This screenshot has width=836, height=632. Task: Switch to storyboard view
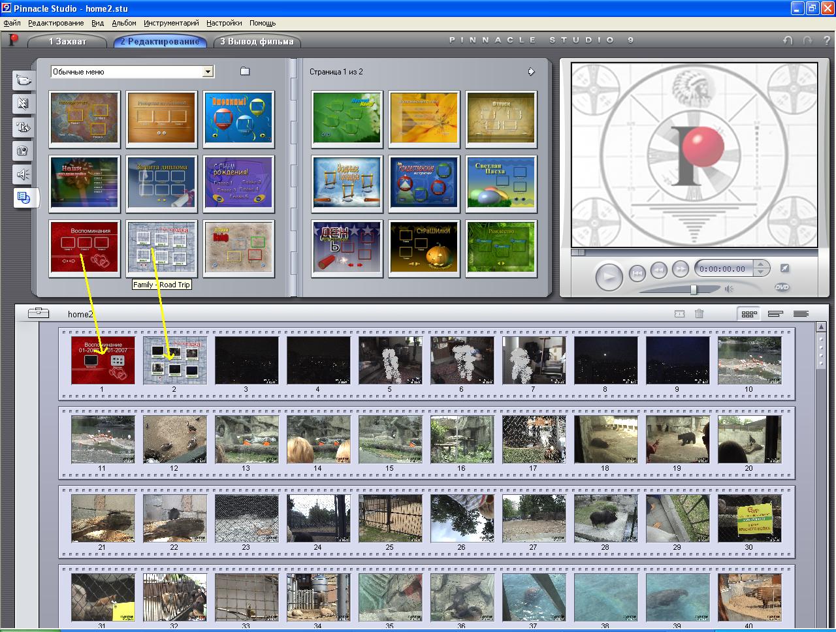[749, 314]
